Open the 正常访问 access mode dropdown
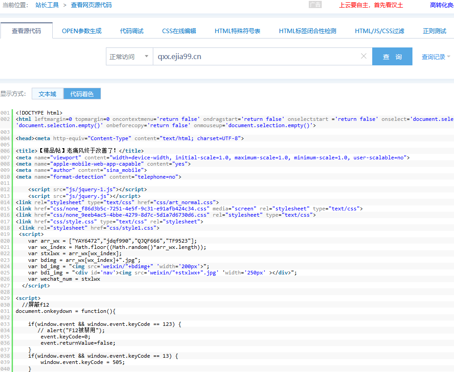Image resolution: width=454 pixels, height=372 pixels. (129, 57)
